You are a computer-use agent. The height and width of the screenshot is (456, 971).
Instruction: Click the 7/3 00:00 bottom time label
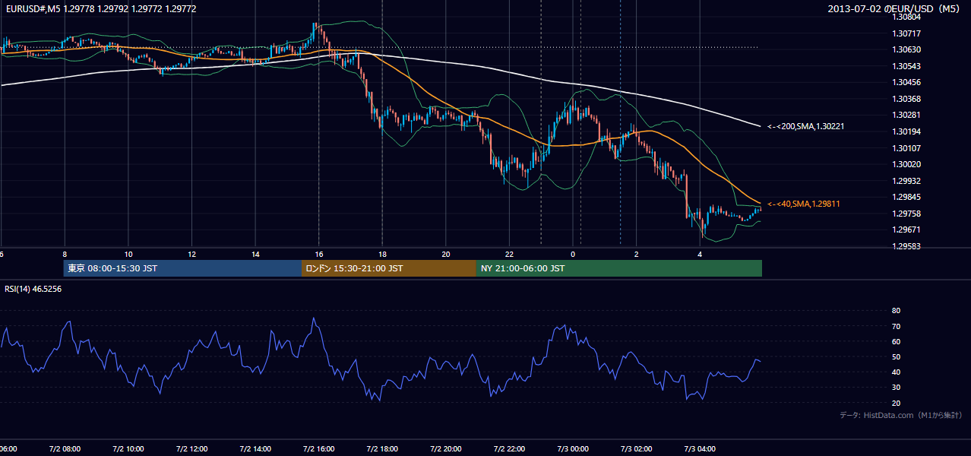(572, 448)
